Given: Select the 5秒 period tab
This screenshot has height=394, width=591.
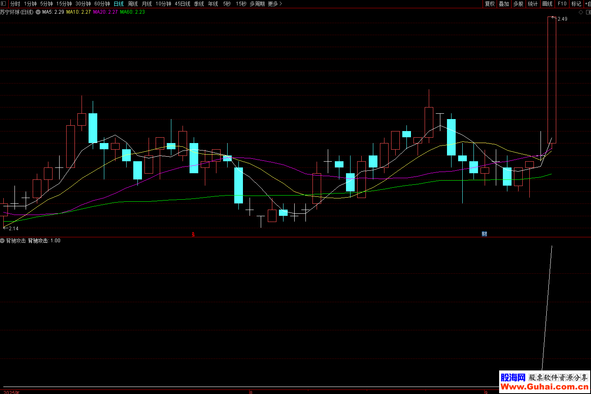Looking at the screenshot, I should point(227,4).
